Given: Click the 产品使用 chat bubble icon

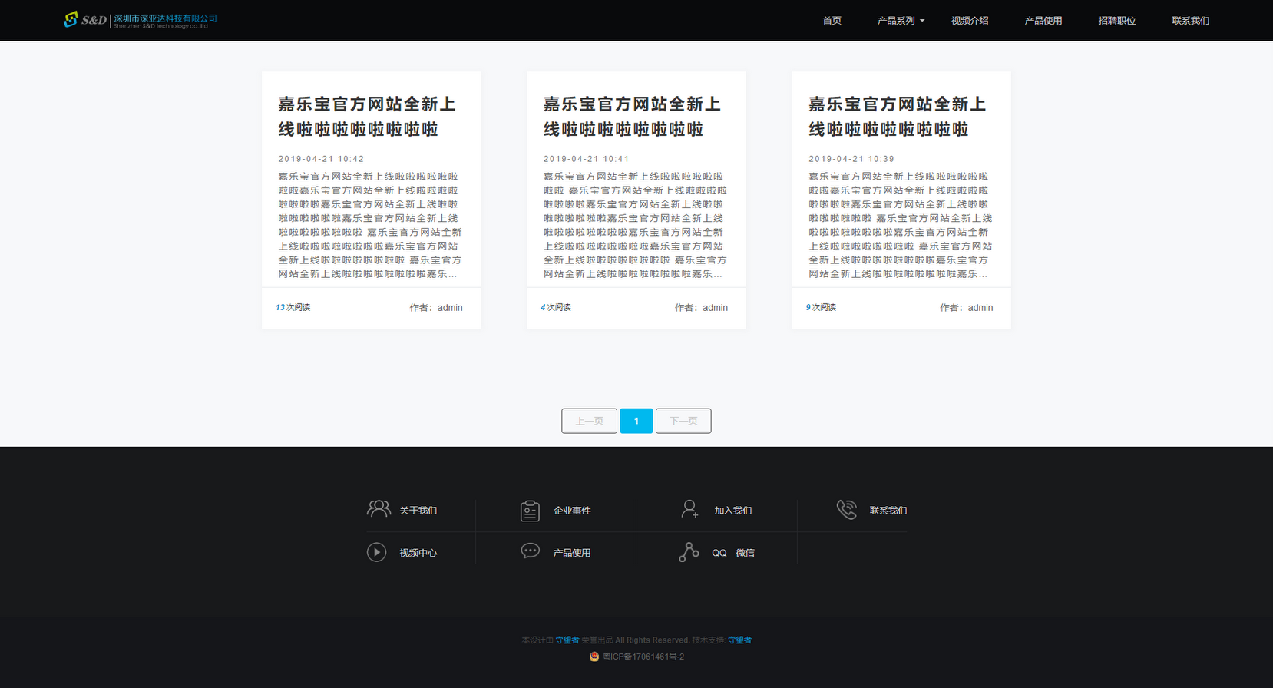Looking at the screenshot, I should (530, 551).
